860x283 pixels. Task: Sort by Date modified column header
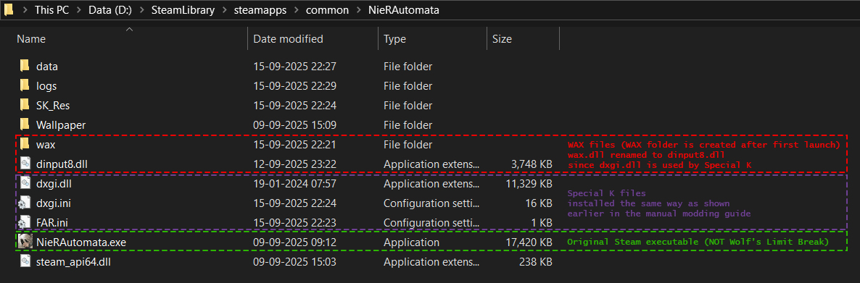pyautogui.click(x=288, y=39)
